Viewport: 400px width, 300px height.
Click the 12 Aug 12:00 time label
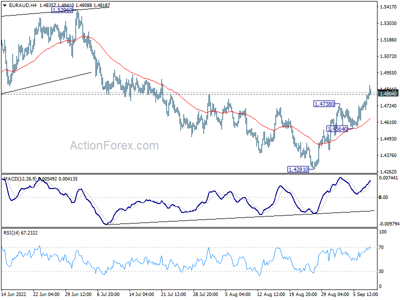[x=271, y=294]
